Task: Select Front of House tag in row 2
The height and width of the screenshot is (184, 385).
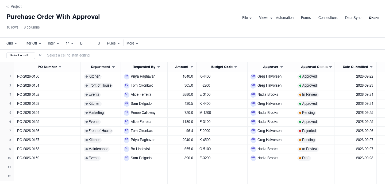Action: (x=98, y=86)
